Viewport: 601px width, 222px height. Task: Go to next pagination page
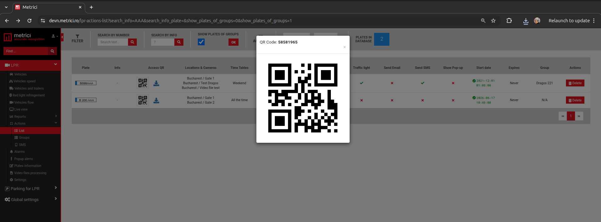[579, 116]
